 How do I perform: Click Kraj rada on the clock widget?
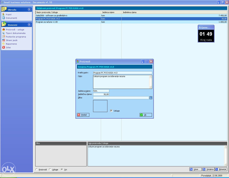pyautogui.click(x=206, y=40)
